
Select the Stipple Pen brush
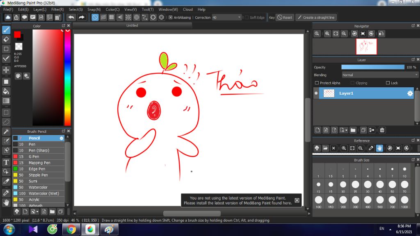point(39,175)
